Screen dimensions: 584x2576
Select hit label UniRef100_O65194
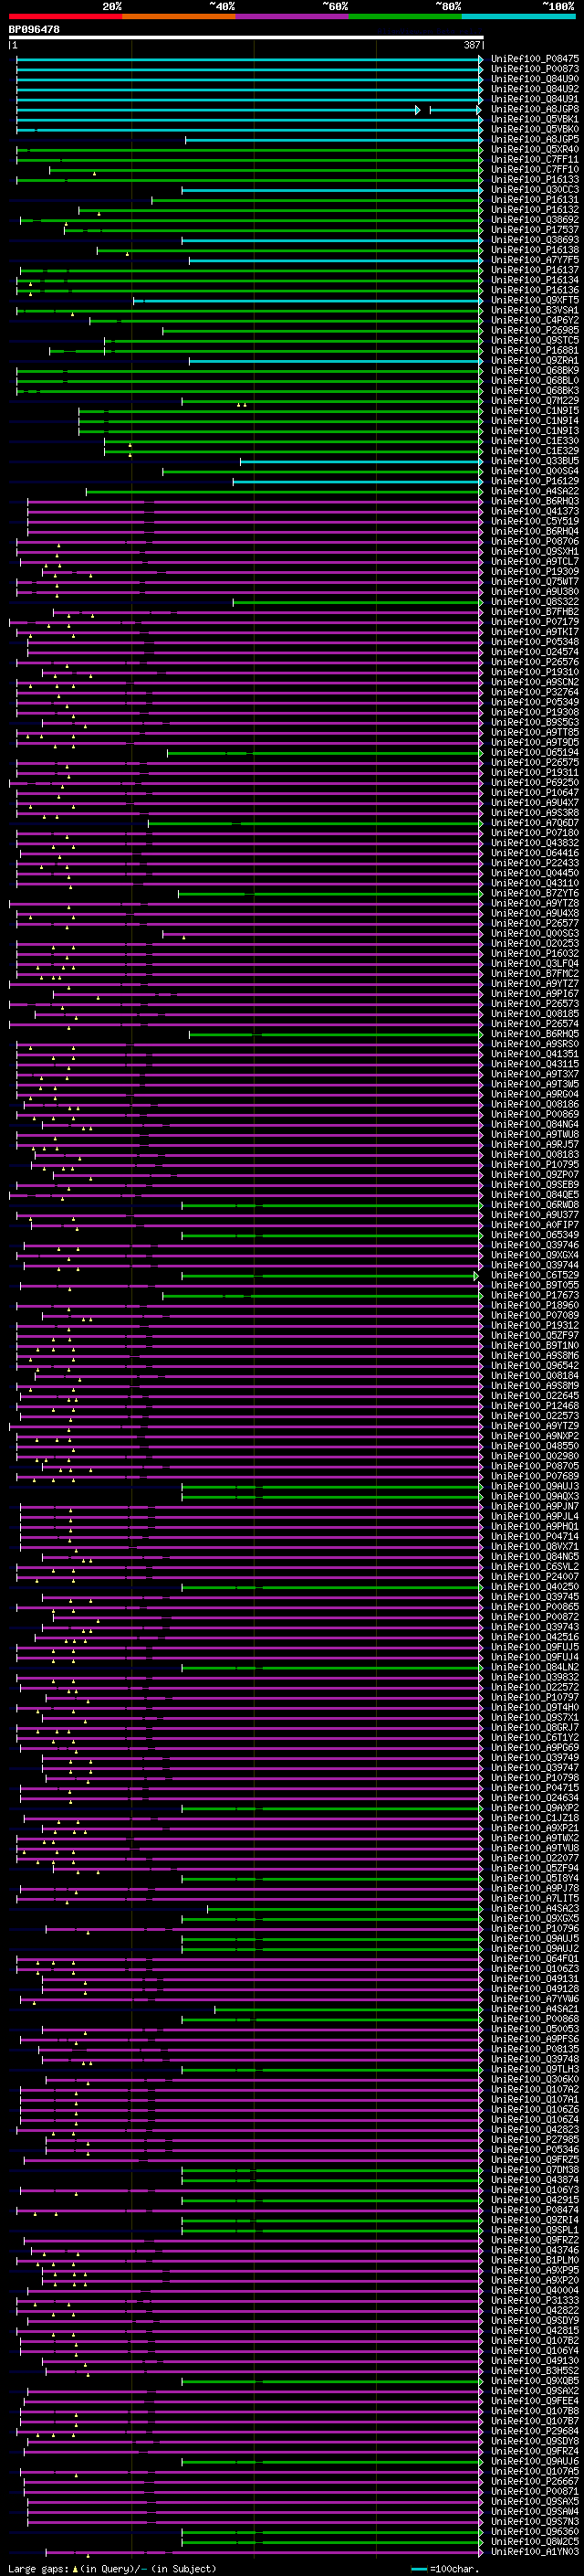[x=534, y=752]
